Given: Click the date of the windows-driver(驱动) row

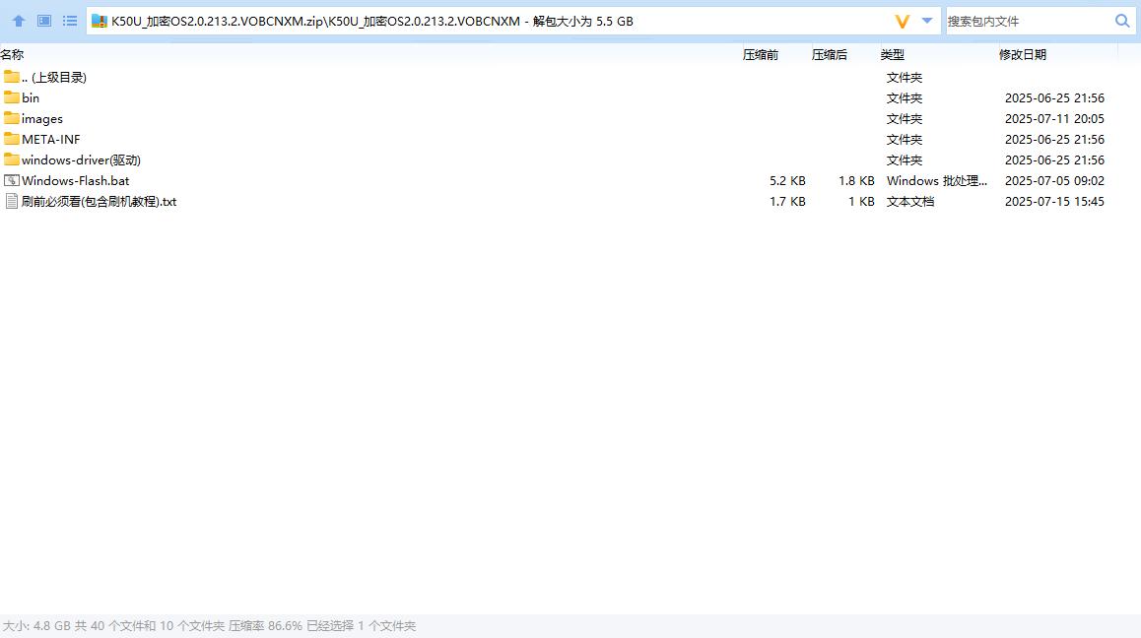Looking at the screenshot, I should coord(1054,160).
